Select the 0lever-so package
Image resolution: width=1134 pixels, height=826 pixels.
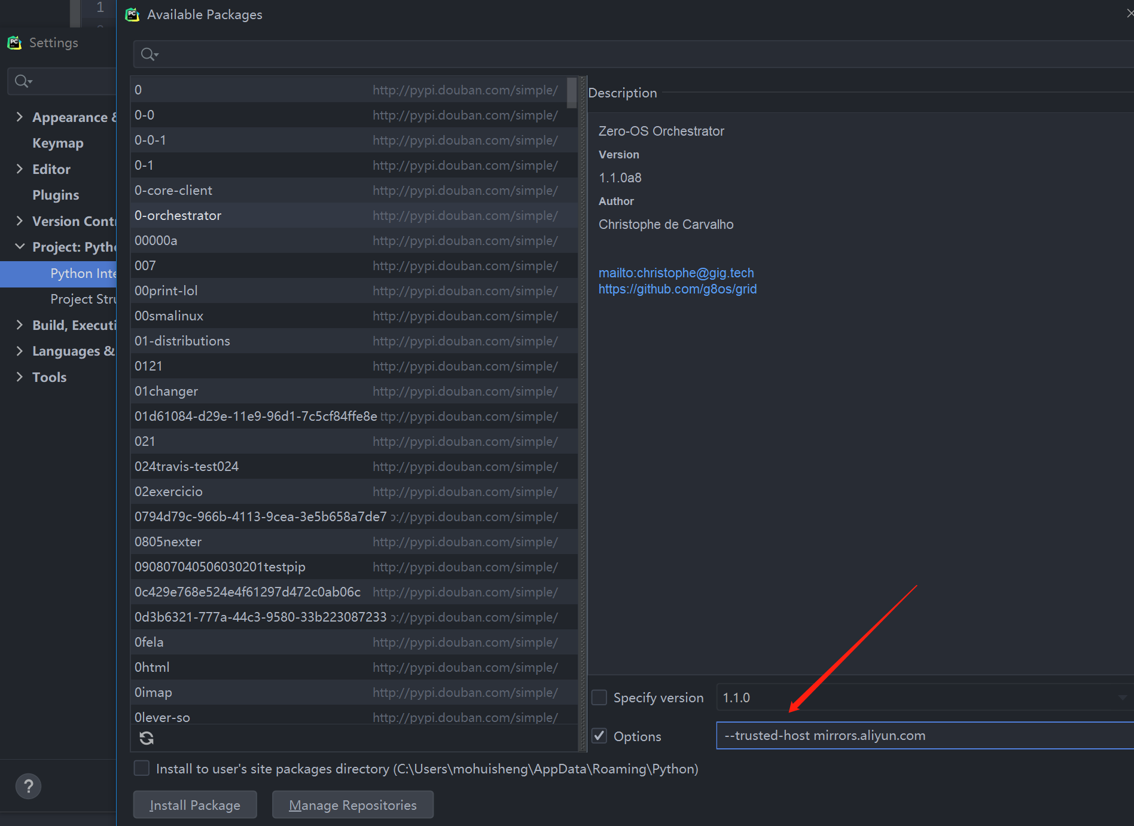[354, 715]
